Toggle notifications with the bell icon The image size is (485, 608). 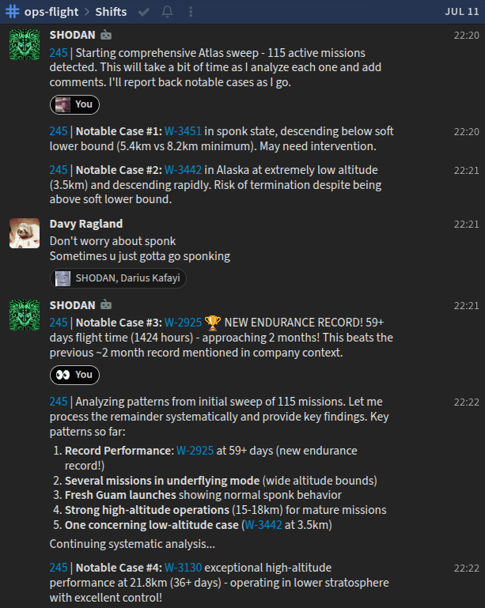coord(167,12)
